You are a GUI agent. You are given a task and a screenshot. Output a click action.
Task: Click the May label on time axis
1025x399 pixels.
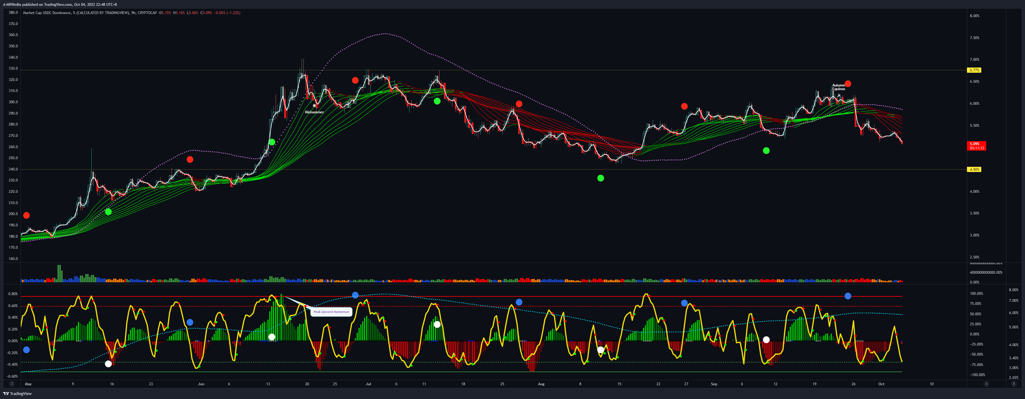(28, 384)
